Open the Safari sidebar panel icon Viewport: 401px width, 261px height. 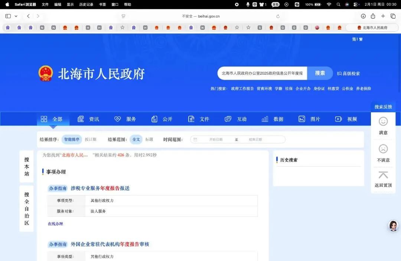point(8,16)
